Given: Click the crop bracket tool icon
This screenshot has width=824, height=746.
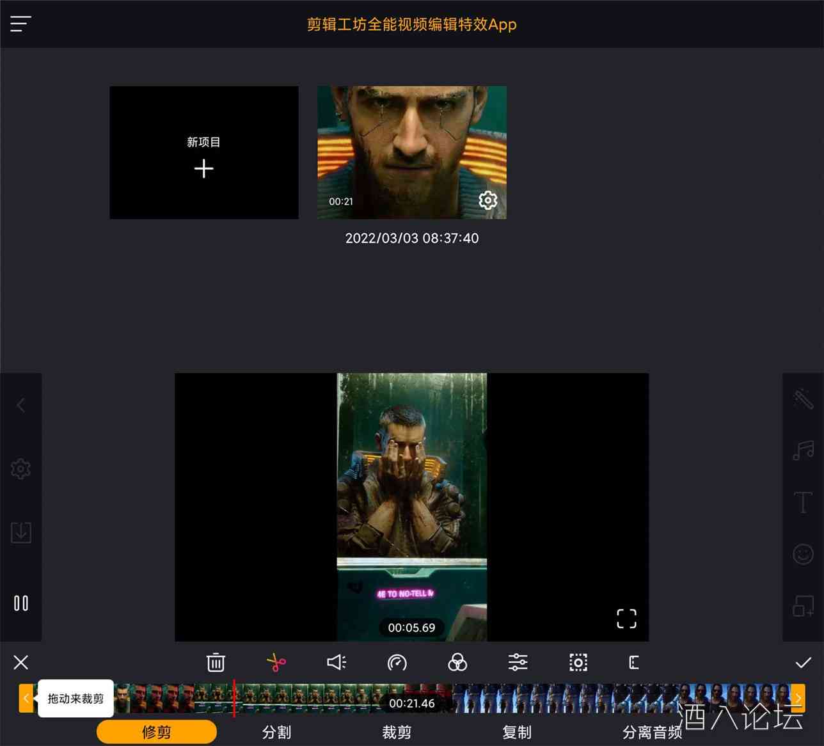Looking at the screenshot, I should coord(634,662).
